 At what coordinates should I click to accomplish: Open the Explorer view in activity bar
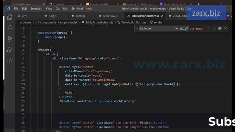(x=10, y=17)
